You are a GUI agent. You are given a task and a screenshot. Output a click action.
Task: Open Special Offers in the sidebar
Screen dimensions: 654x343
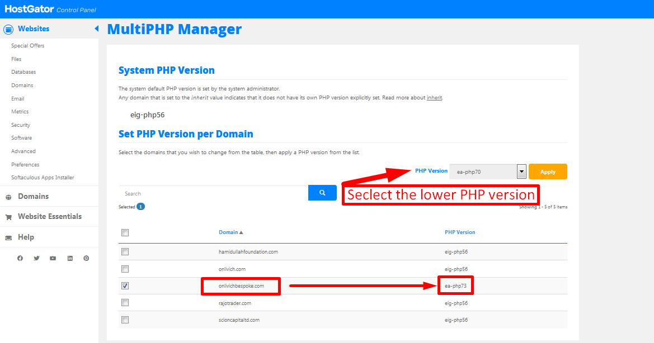pyautogui.click(x=27, y=46)
